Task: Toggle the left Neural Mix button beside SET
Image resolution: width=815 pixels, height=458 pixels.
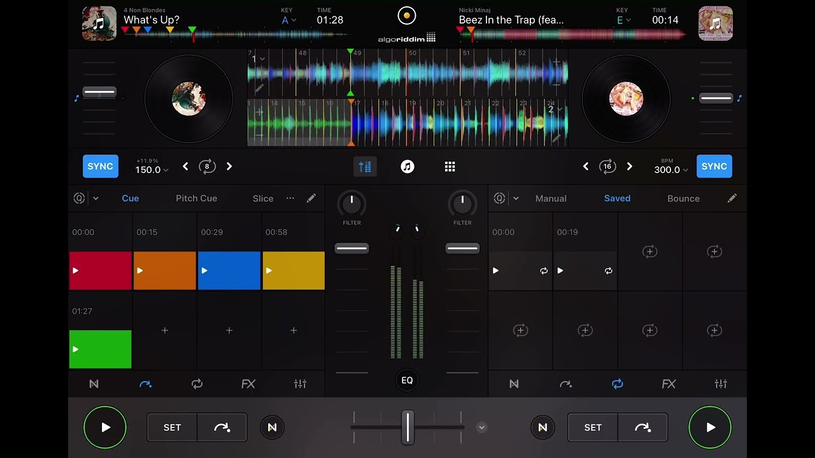Action: (x=272, y=427)
